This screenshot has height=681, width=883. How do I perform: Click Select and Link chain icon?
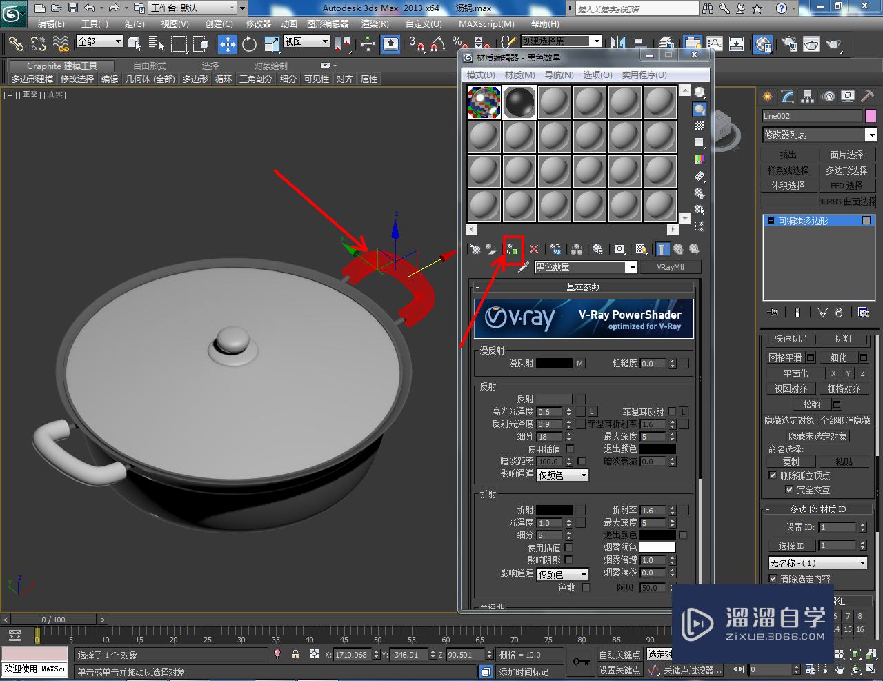pos(15,44)
